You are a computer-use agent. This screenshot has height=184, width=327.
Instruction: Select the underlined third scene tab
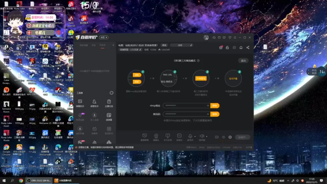(x=103, y=45)
